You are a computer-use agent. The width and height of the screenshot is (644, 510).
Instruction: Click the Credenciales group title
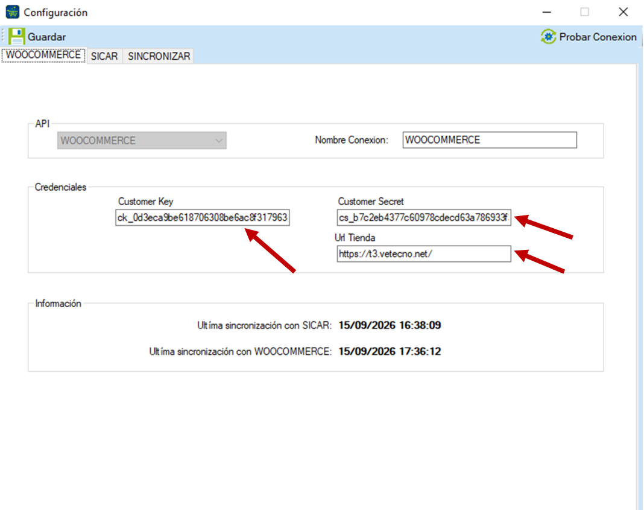60,187
